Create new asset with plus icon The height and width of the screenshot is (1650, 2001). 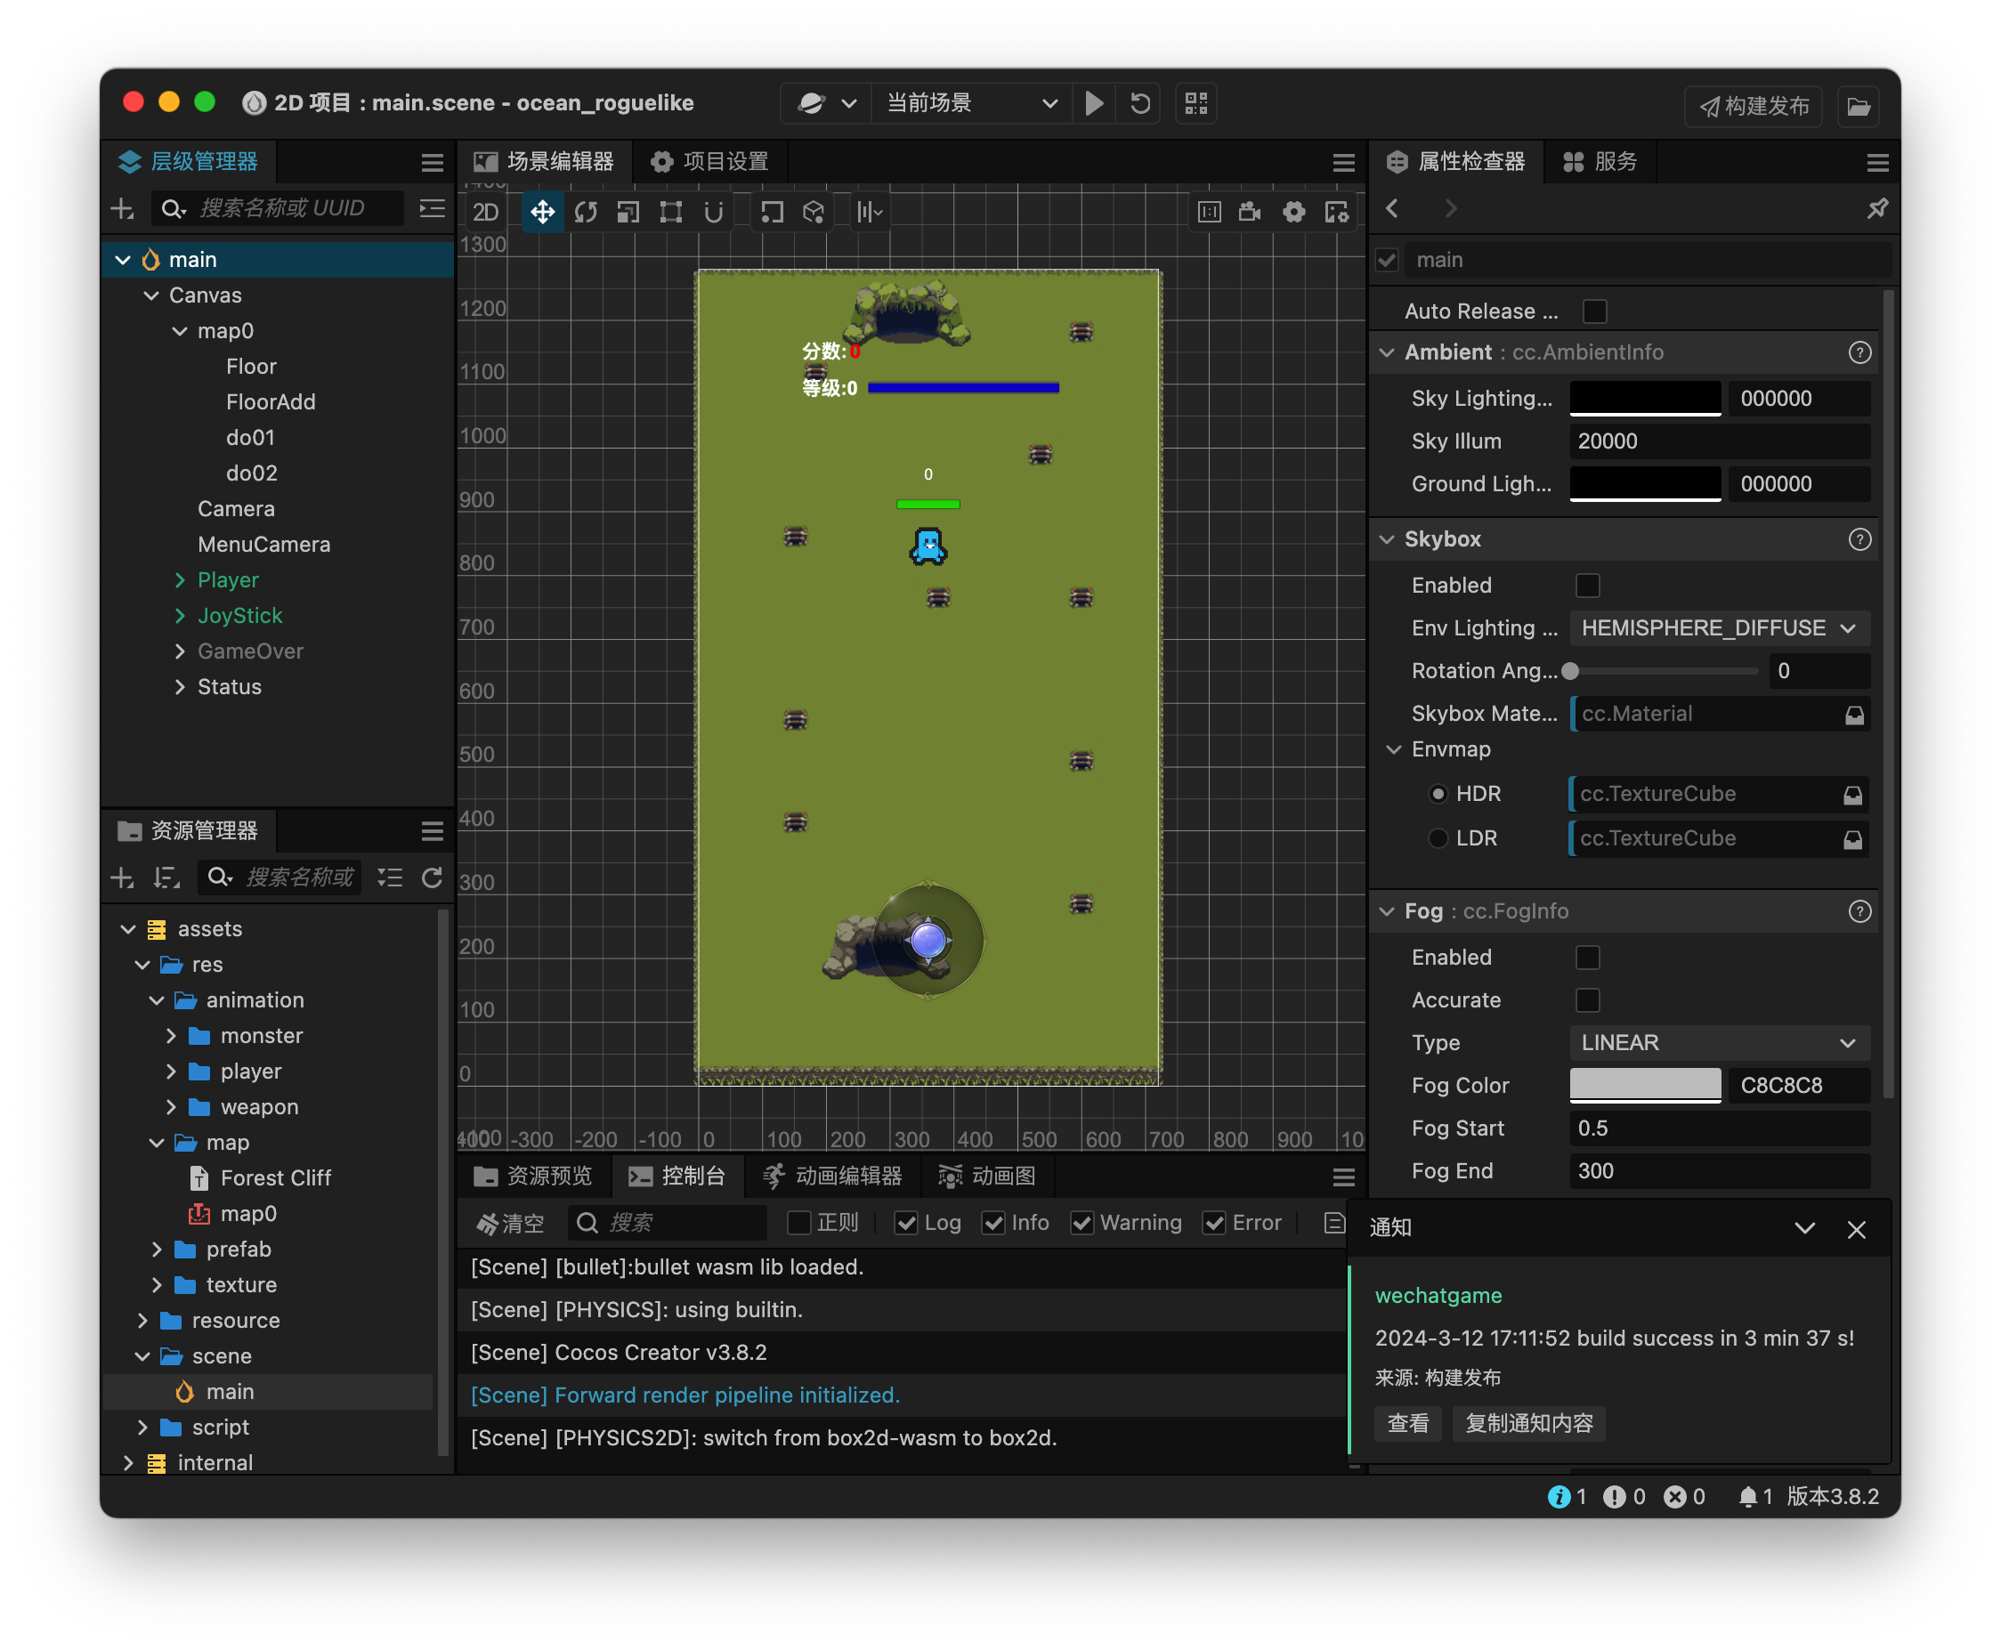(x=123, y=878)
